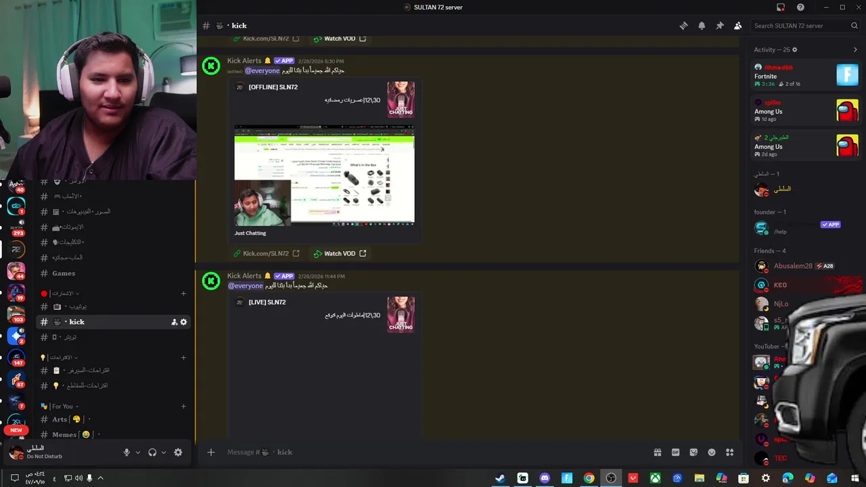
Task: Open the GIF picker
Action: click(675, 452)
